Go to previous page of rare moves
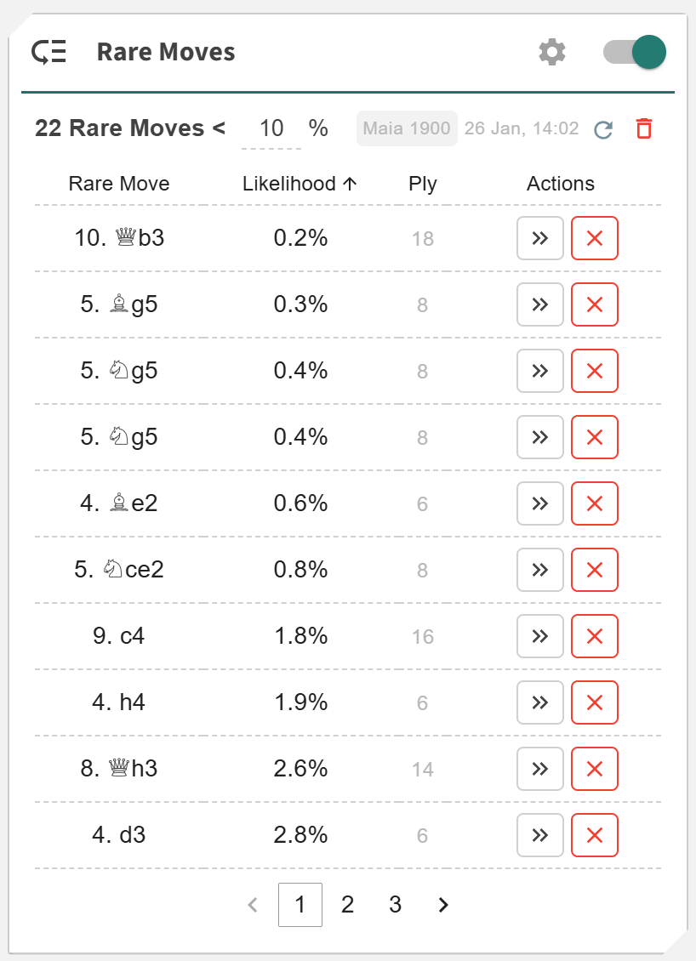 pos(253,905)
